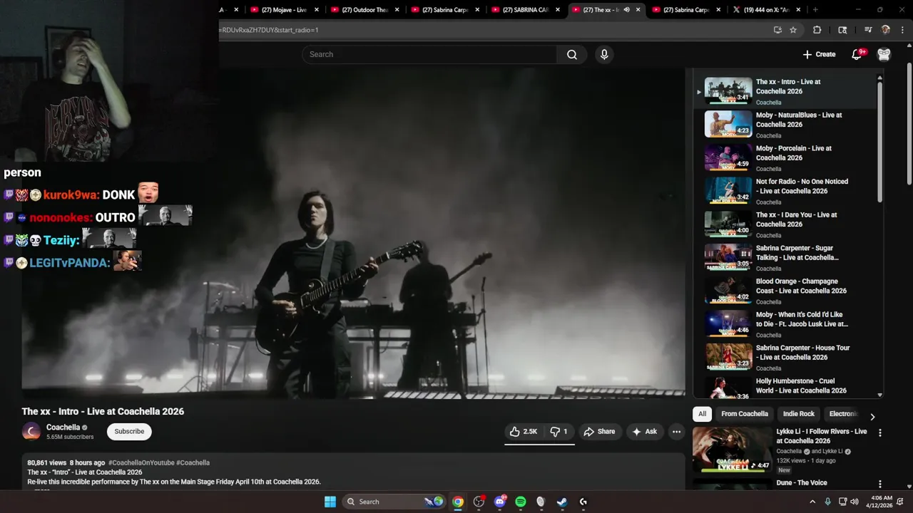Click the playlist panel scrollbar
The width and height of the screenshot is (913, 513).
(x=879, y=141)
